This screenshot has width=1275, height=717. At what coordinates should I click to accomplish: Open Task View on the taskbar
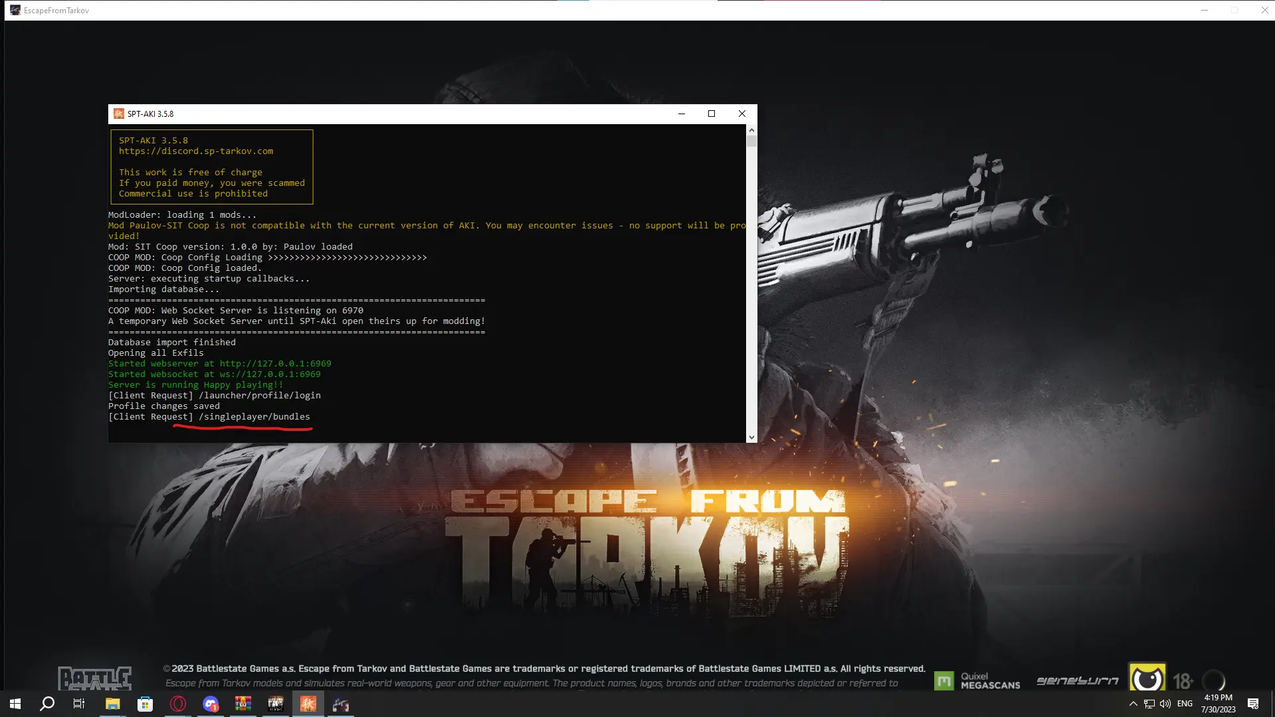click(79, 704)
